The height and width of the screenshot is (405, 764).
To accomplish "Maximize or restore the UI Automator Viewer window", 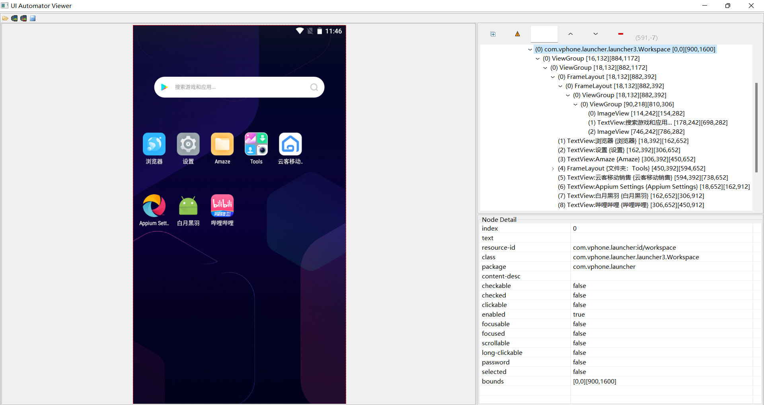I will [x=728, y=6].
